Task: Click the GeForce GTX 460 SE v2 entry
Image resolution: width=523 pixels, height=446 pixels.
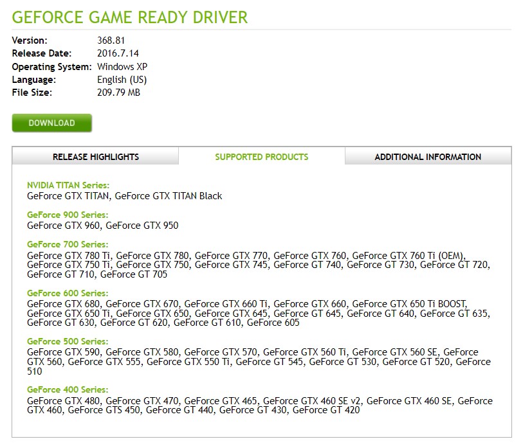Action: [312, 400]
